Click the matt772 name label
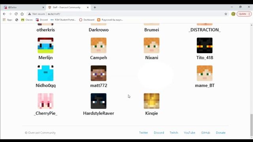 98,86
